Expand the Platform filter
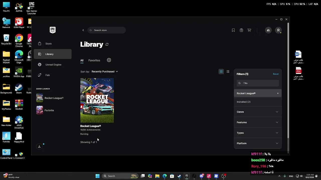Screen dimensions: 321x180 coord(258,143)
